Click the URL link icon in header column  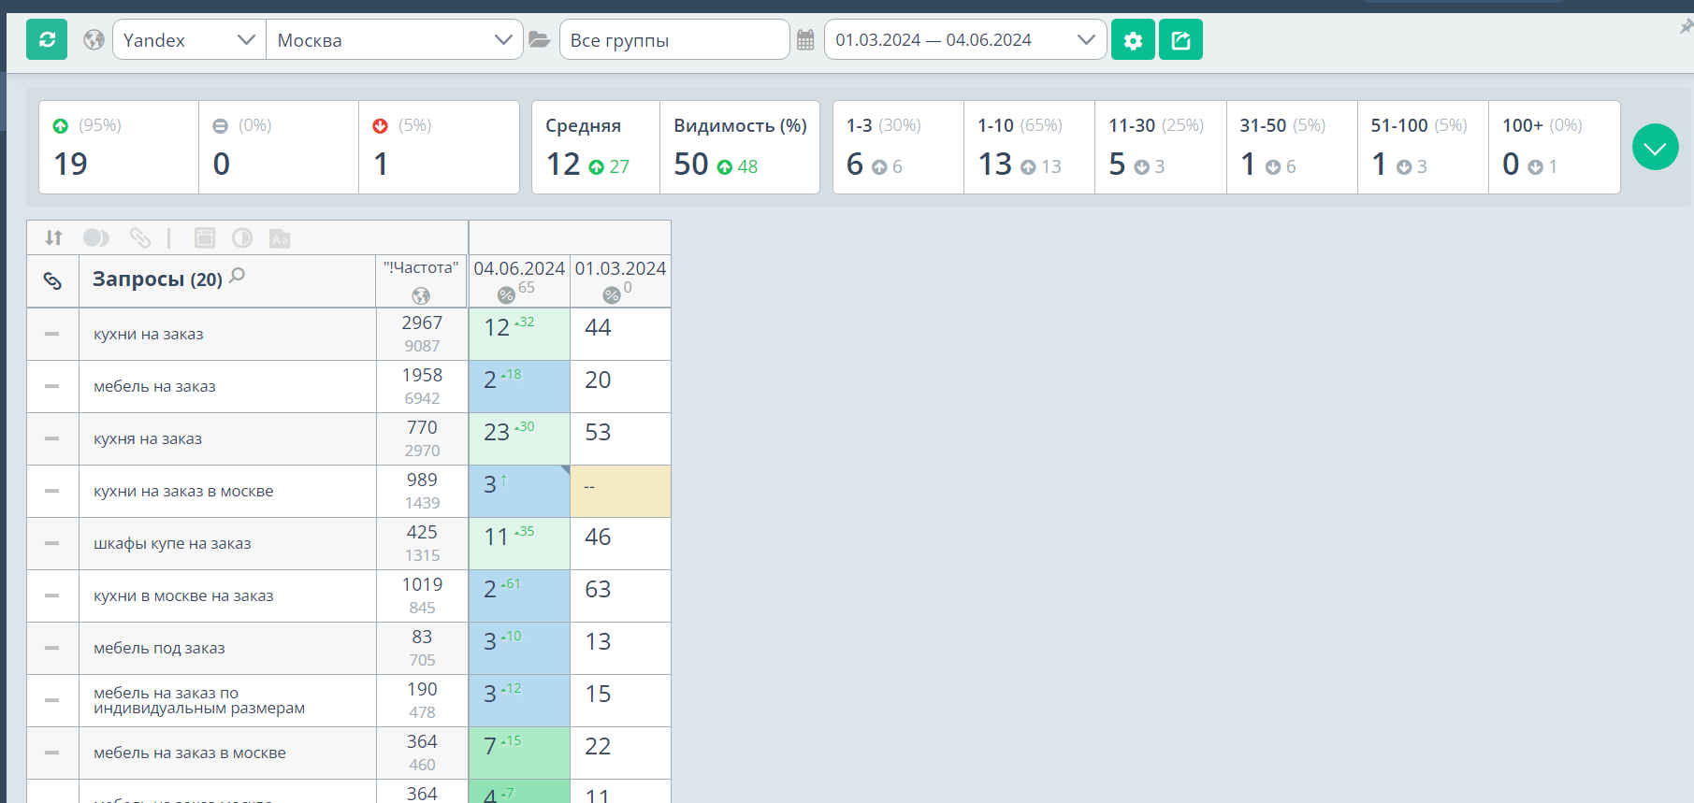pos(52,280)
